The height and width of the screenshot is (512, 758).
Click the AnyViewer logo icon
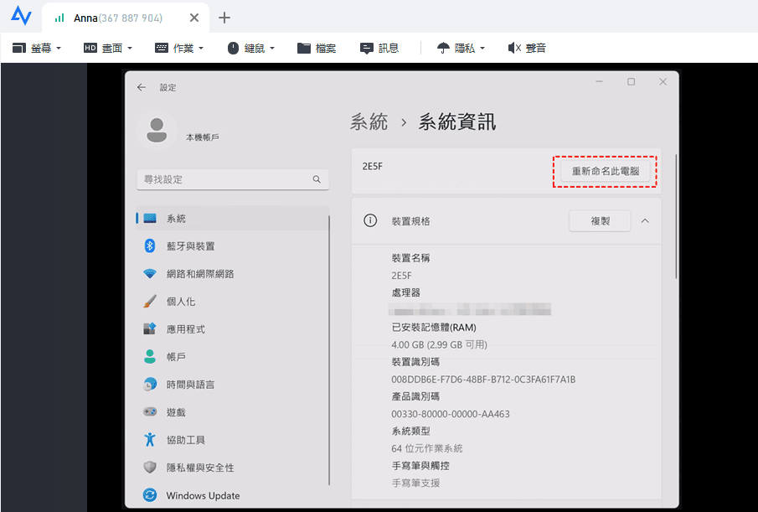tap(21, 16)
